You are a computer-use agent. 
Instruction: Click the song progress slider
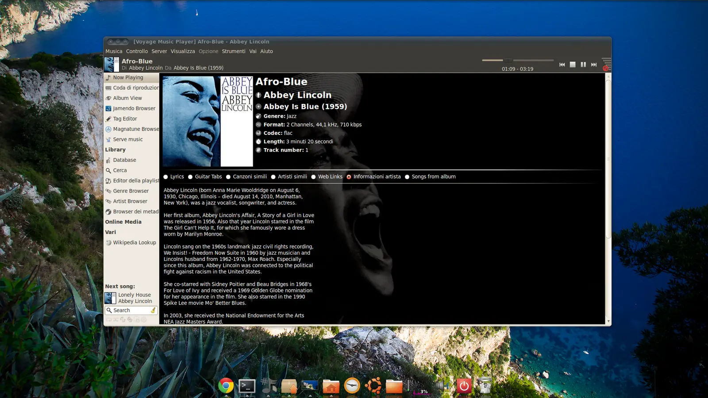[518, 60]
